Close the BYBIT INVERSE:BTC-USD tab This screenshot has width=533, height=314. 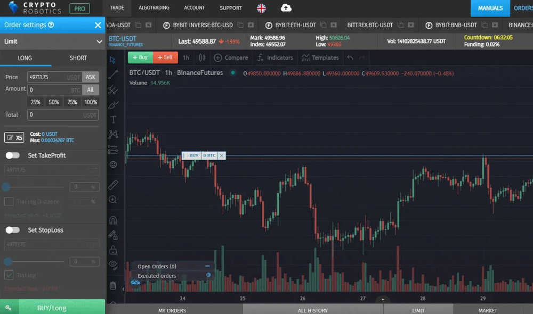point(251,25)
